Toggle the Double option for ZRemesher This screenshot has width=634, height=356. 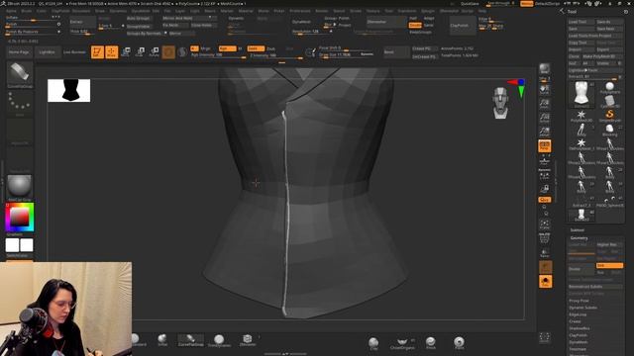pos(415,25)
